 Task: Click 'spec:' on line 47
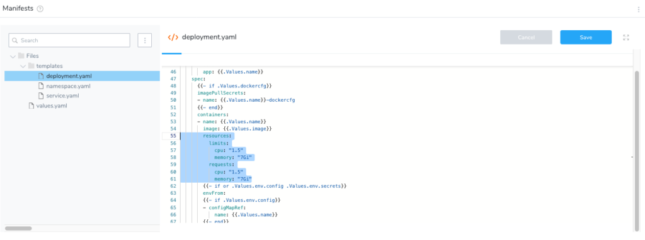pyautogui.click(x=198, y=79)
